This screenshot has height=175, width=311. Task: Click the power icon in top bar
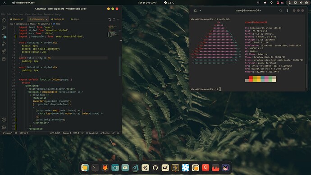click(306, 3)
